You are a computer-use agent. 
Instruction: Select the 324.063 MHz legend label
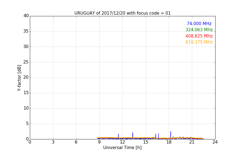(199, 30)
